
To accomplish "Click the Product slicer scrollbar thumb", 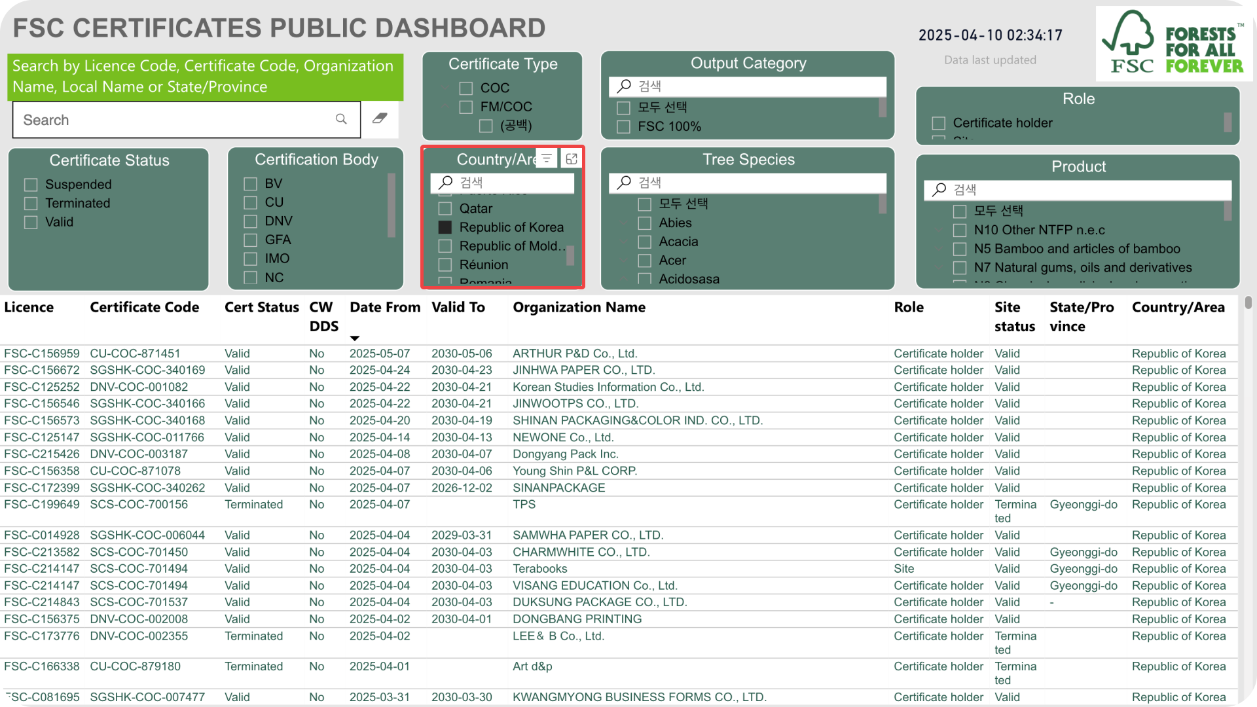I will [1228, 211].
